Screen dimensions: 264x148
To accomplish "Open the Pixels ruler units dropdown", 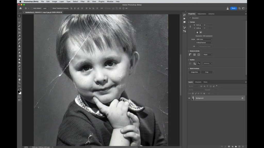I will pos(208,55).
